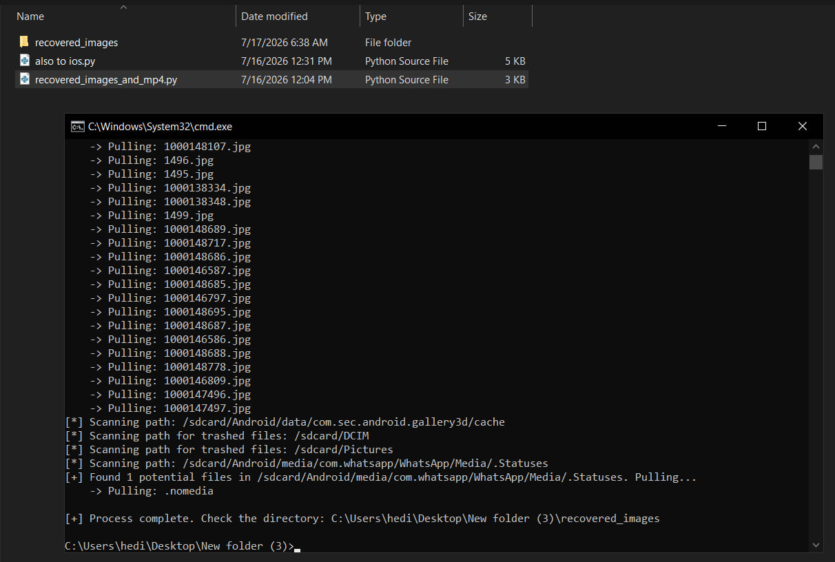Screen dimensions: 835x562
Task: Select the also to ios.py file icon
Action: [24, 61]
